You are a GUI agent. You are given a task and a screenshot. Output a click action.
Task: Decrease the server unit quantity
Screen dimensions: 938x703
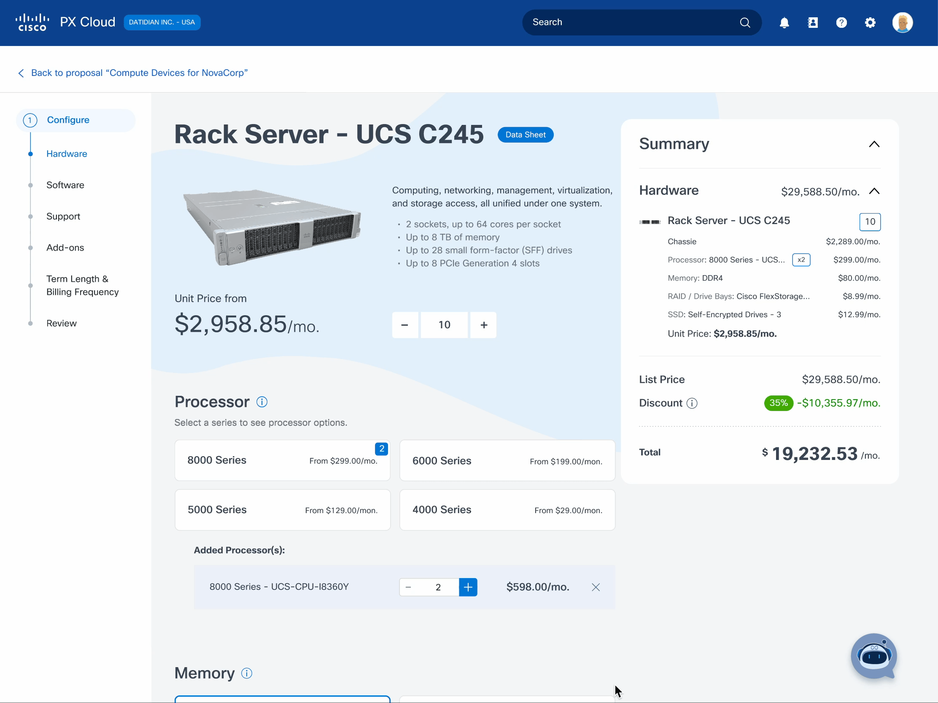pos(404,325)
